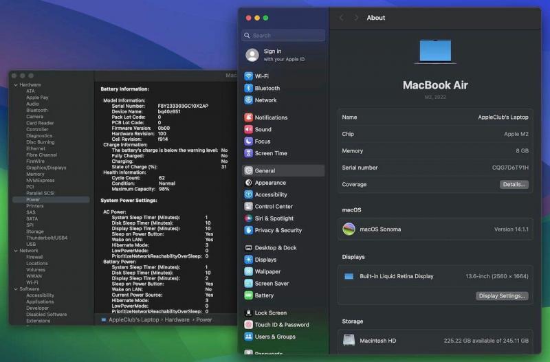Click the Version 14.1.1 text

[x=511, y=229]
